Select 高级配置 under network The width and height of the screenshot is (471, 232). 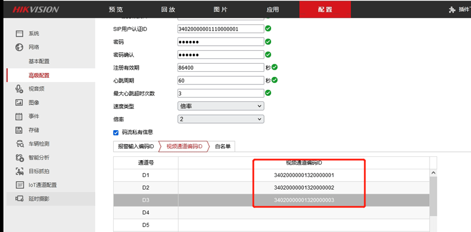click(39, 76)
